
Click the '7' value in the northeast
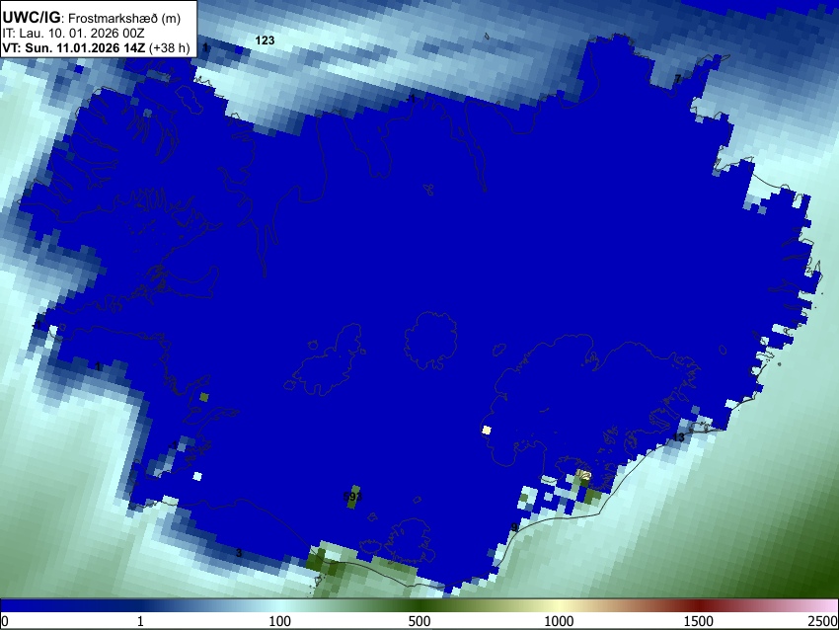click(677, 79)
